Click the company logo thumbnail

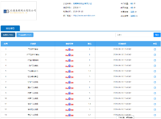(x=19, y=11)
